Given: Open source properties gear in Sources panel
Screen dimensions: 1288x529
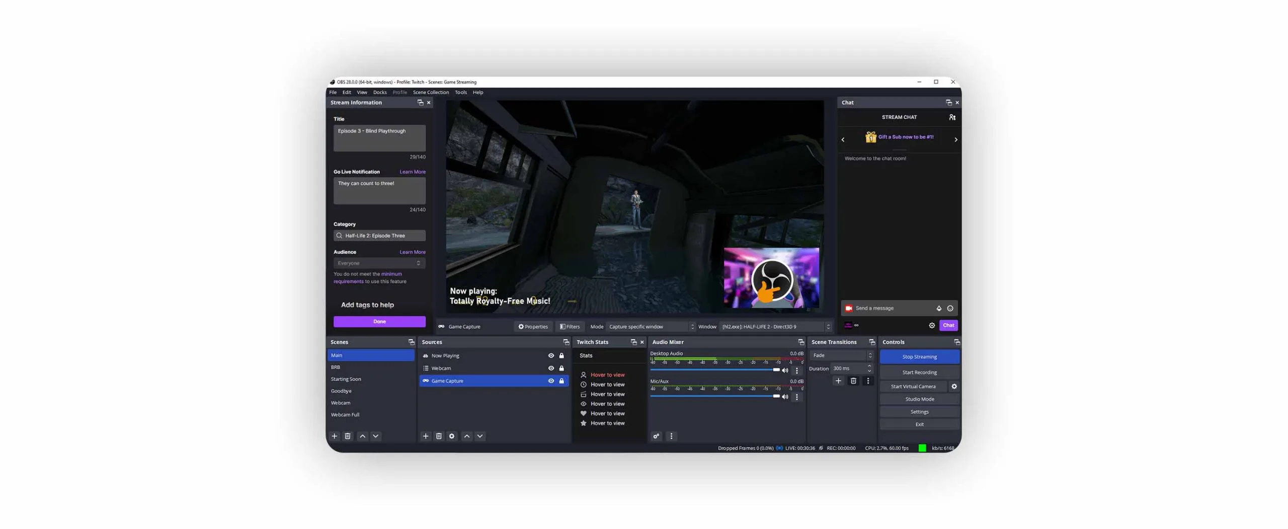Looking at the screenshot, I should coord(452,436).
